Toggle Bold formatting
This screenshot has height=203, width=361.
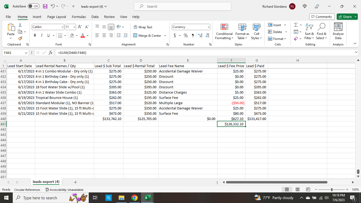pos(35,35)
